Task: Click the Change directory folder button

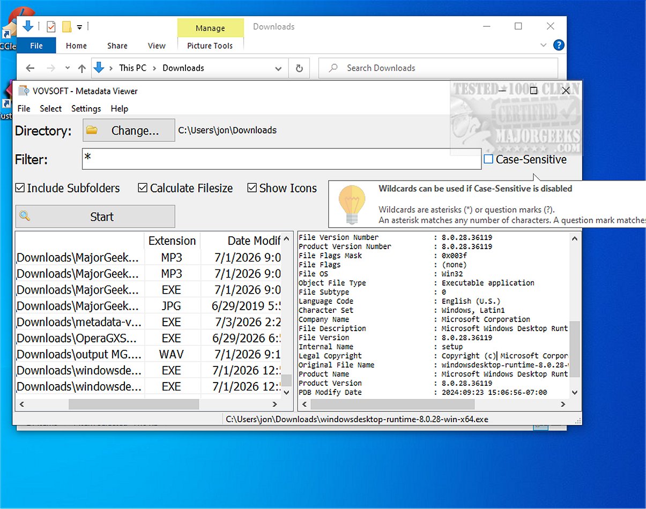Action: [129, 130]
